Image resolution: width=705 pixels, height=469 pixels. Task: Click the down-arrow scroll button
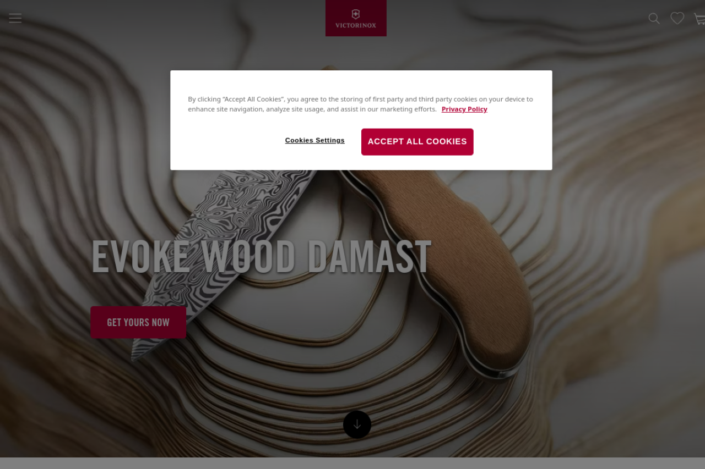coord(357,424)
